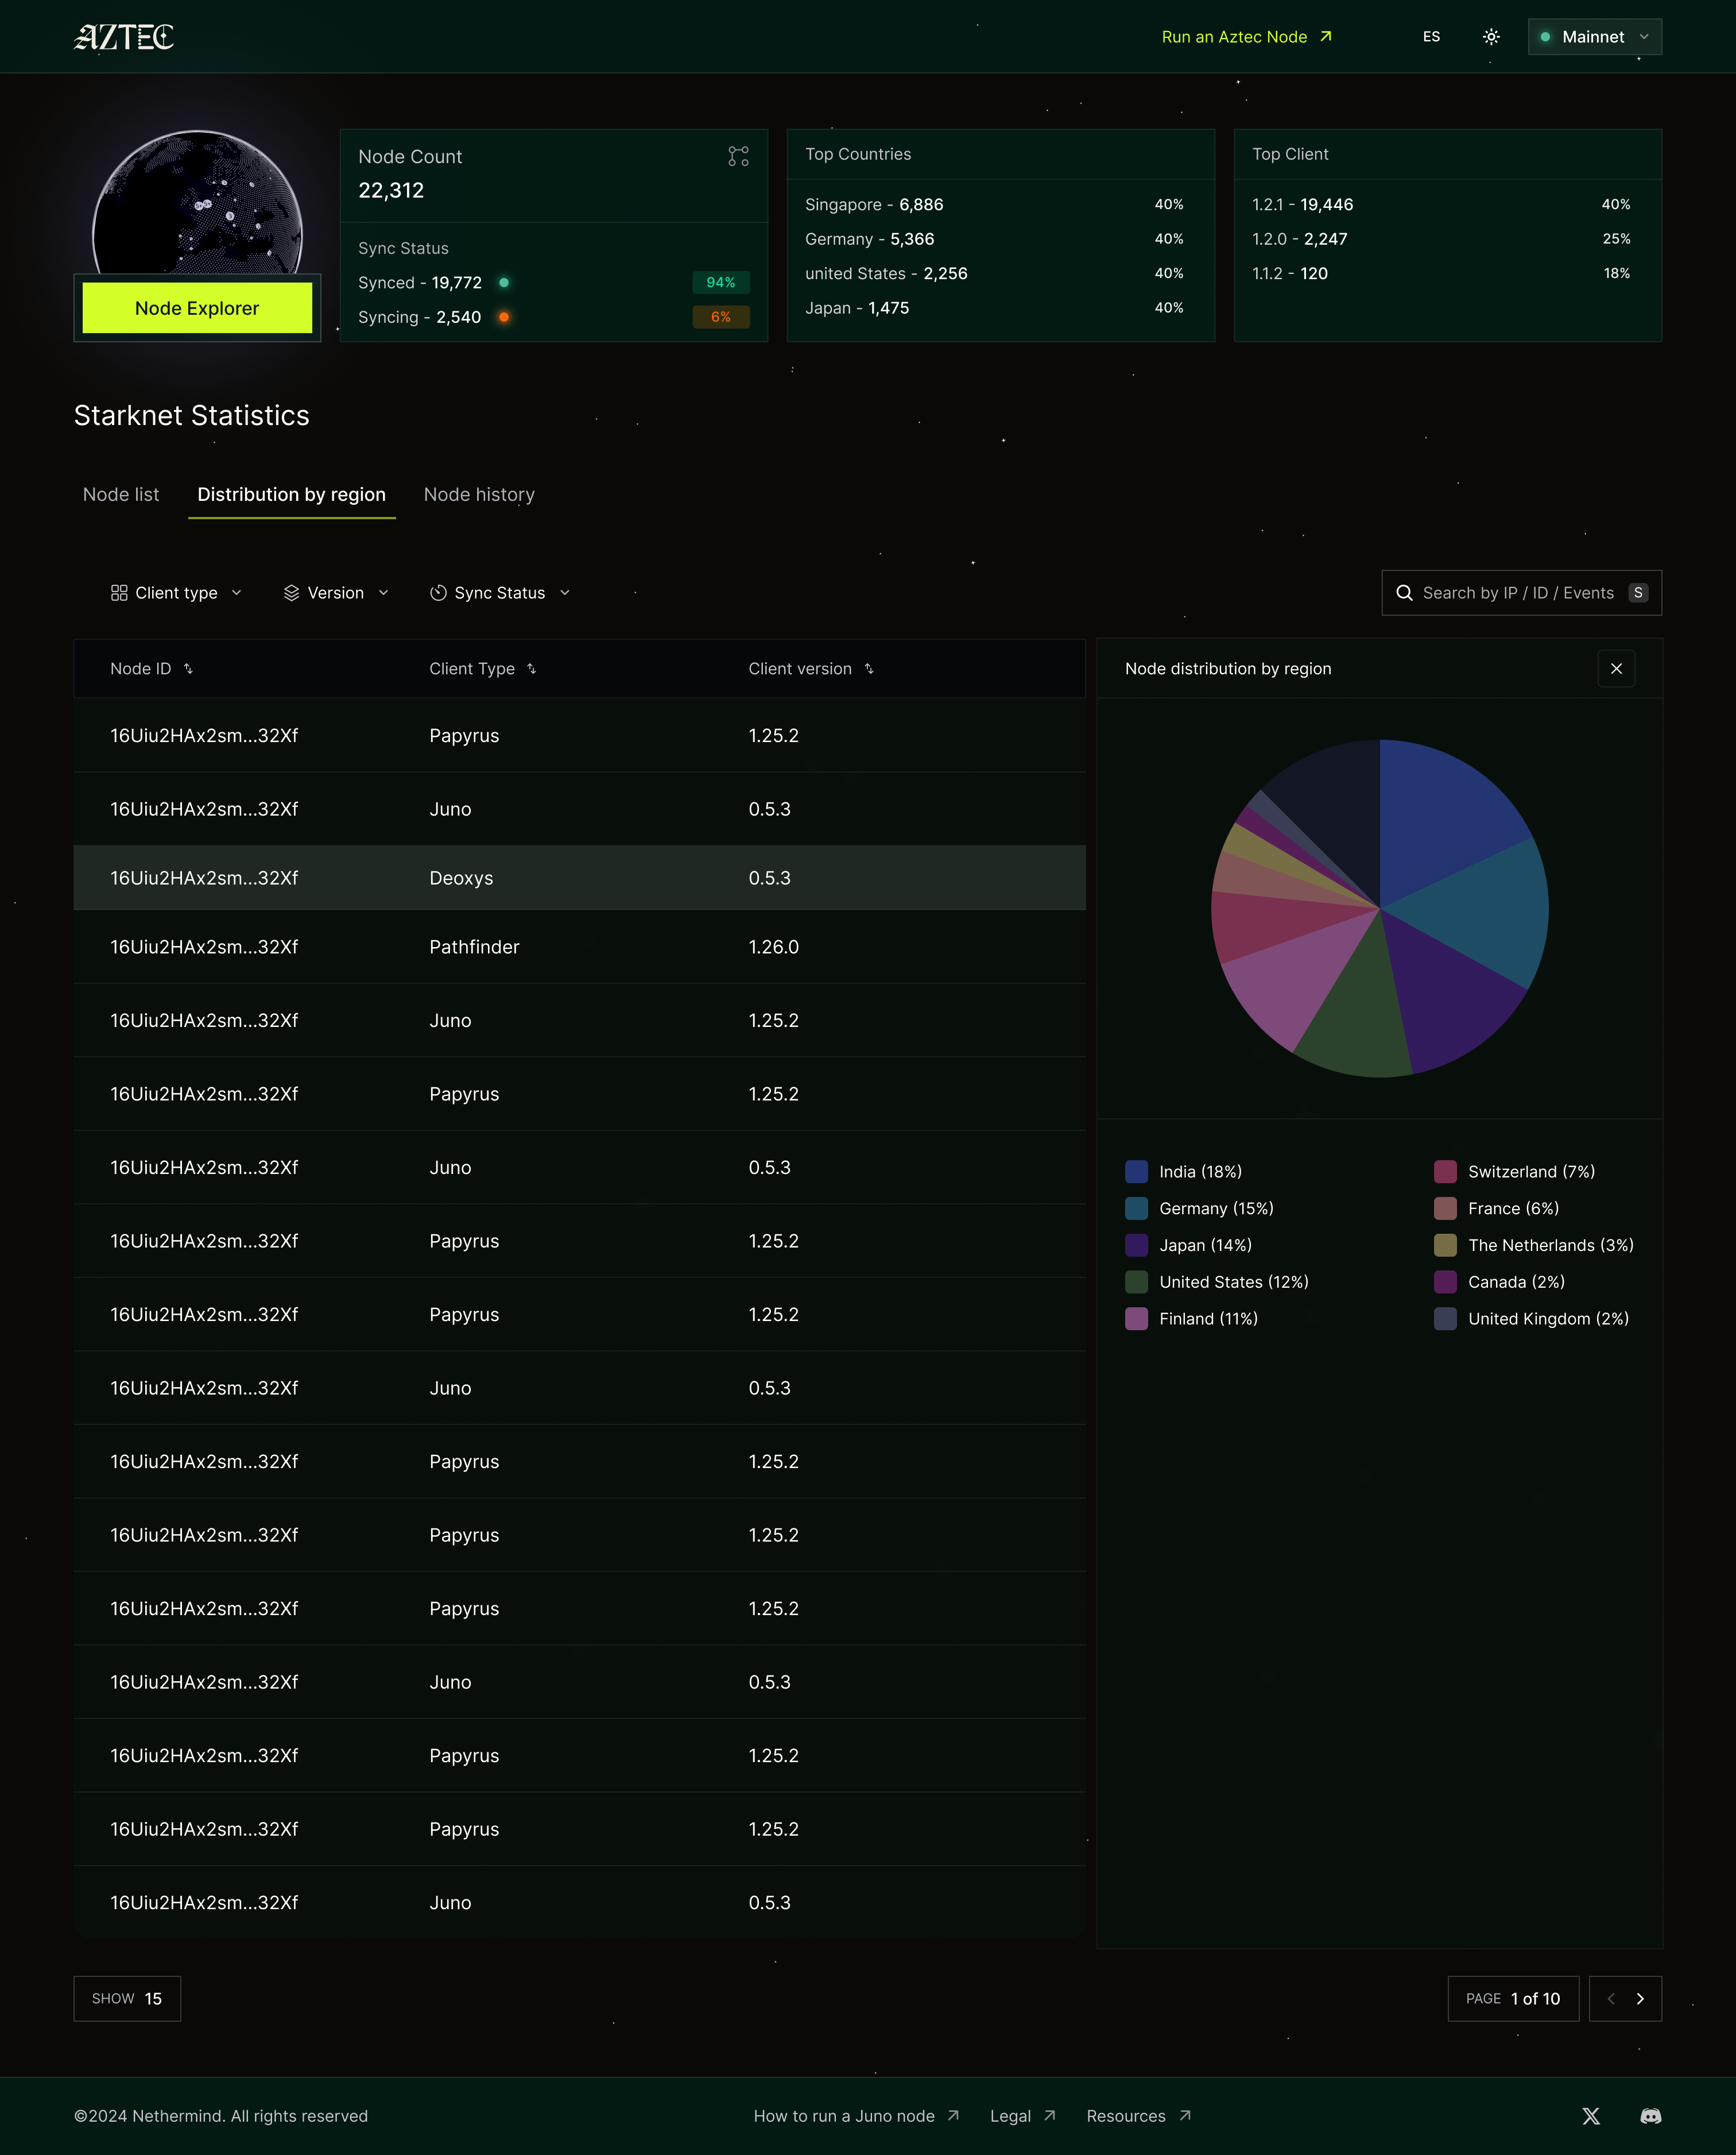Click the orange Syncing status dot

(x=504, y=317)
